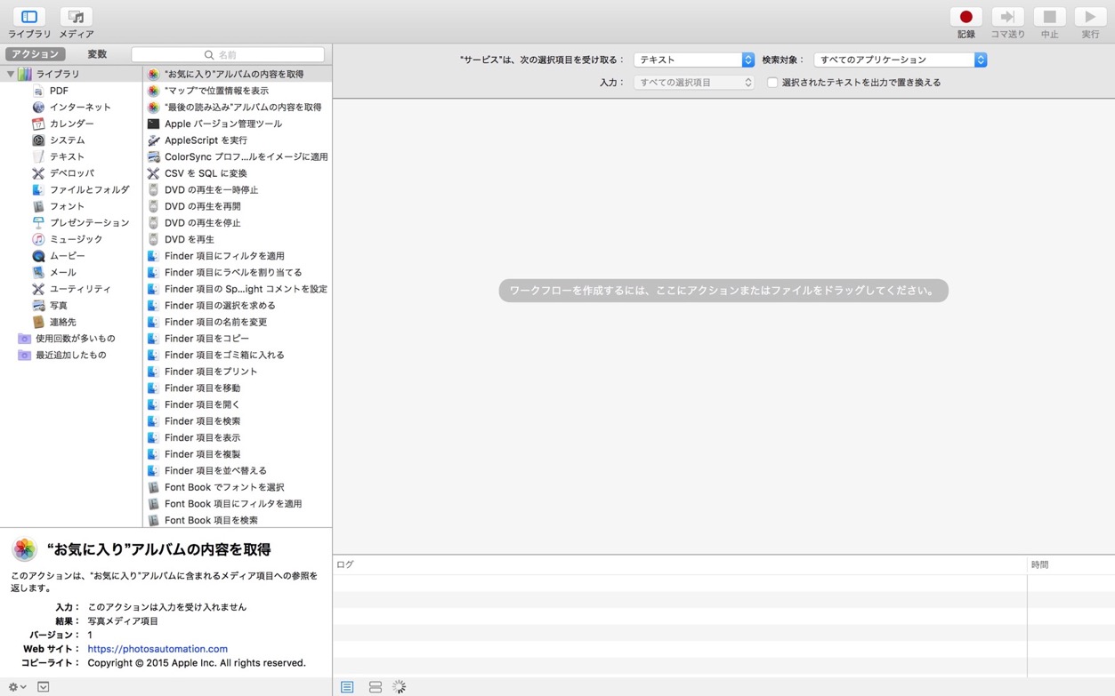The height and width of the screenshot is (696, 1115).
Task: Select the ユーティリティ category icon
Action: [x=38, y=289]
